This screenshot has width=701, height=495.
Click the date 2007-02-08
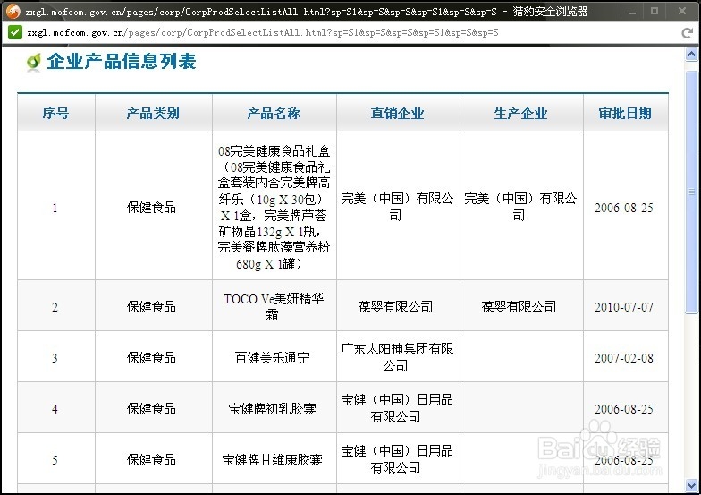624,358
